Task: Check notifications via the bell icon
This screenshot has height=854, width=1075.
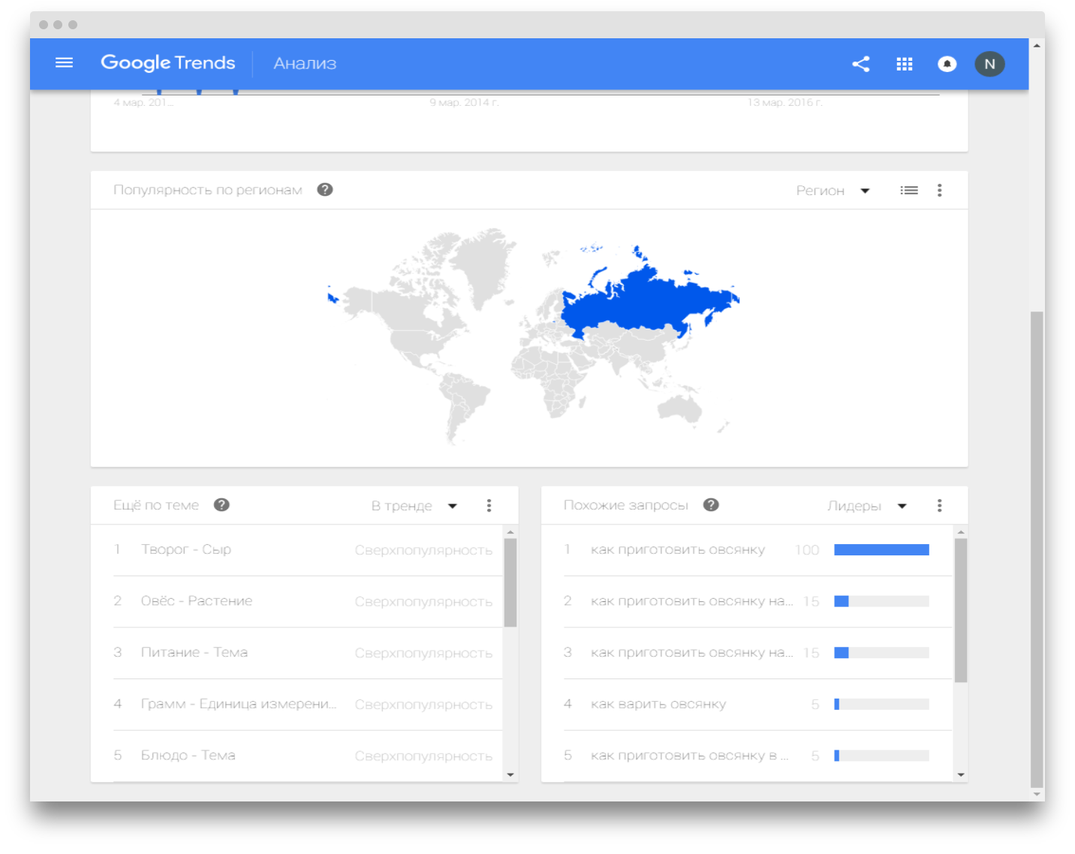Action: point(947,64)
